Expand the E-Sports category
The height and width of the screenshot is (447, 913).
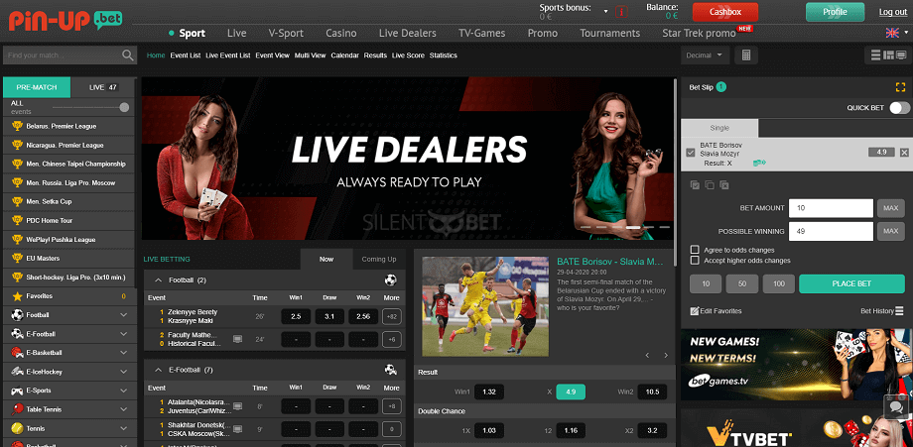coord(123,391)
